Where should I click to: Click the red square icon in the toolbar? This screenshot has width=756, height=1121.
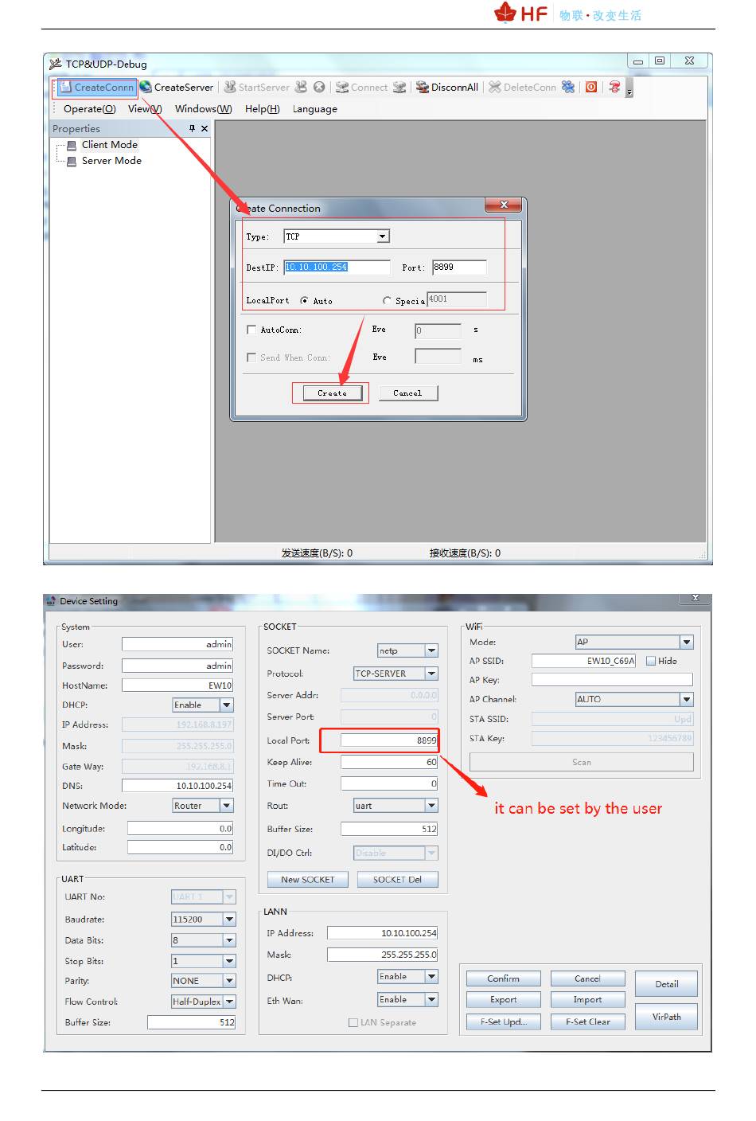click(591, 87)
